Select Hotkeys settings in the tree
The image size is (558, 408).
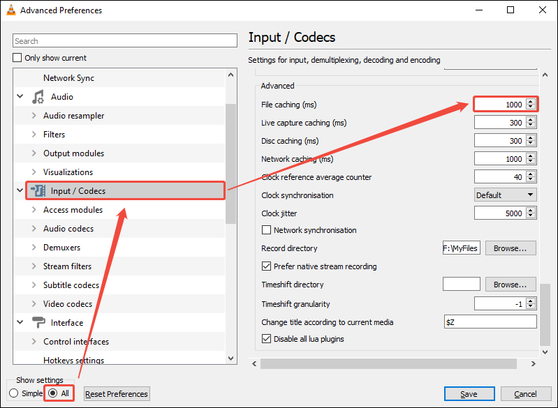(73, 360)
